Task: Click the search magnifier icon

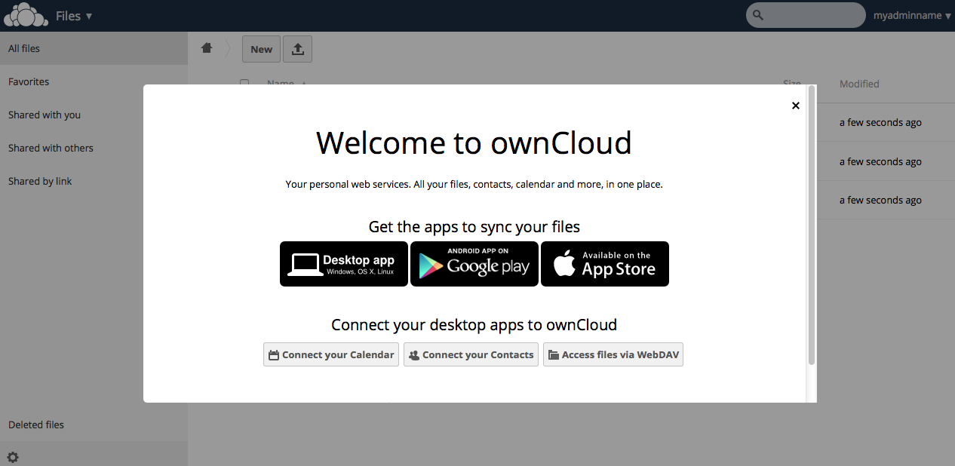Action: 758,15
